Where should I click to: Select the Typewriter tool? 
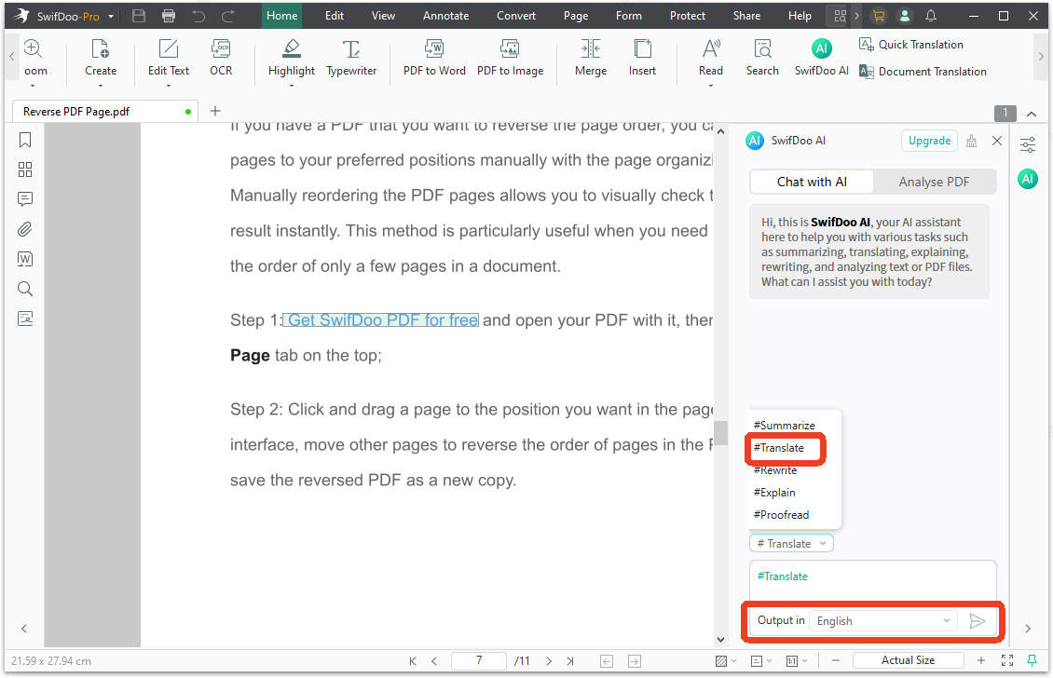[351, 59]
